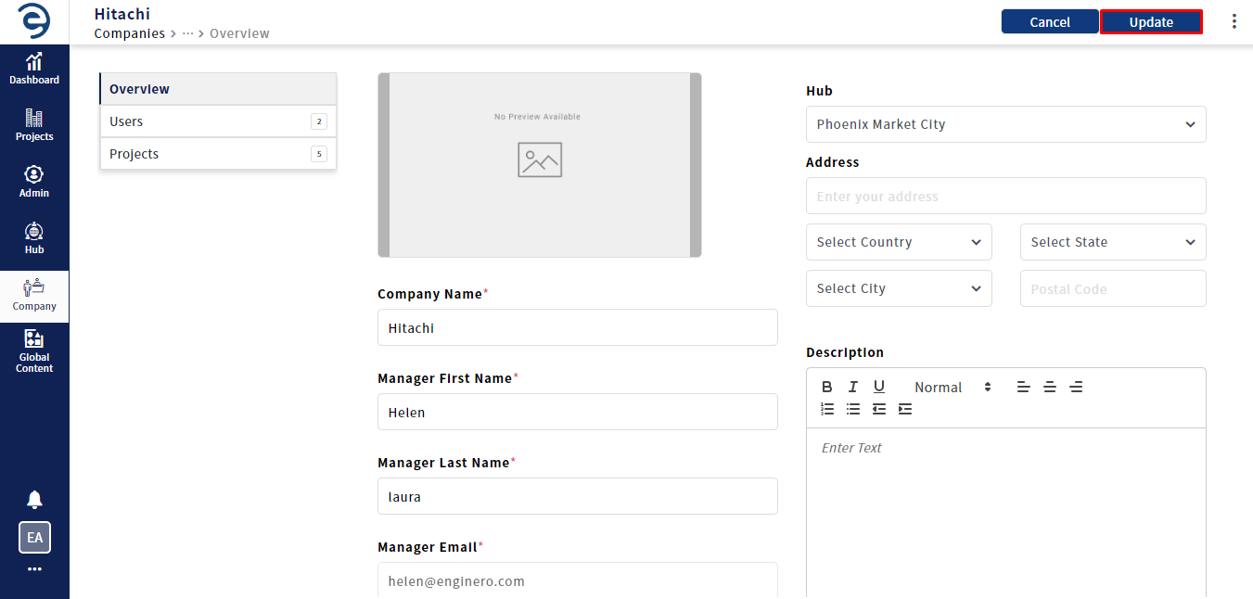
Task: Toggle italic formatting in Description
Action: click(853, 387)
